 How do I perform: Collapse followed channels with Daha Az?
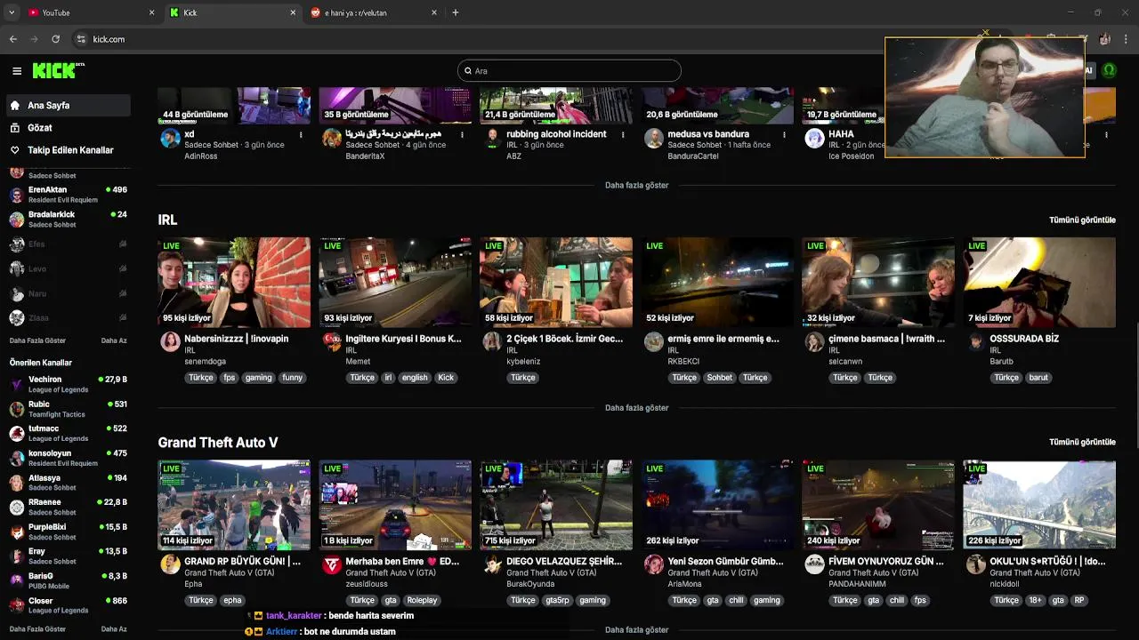(114, 340)
